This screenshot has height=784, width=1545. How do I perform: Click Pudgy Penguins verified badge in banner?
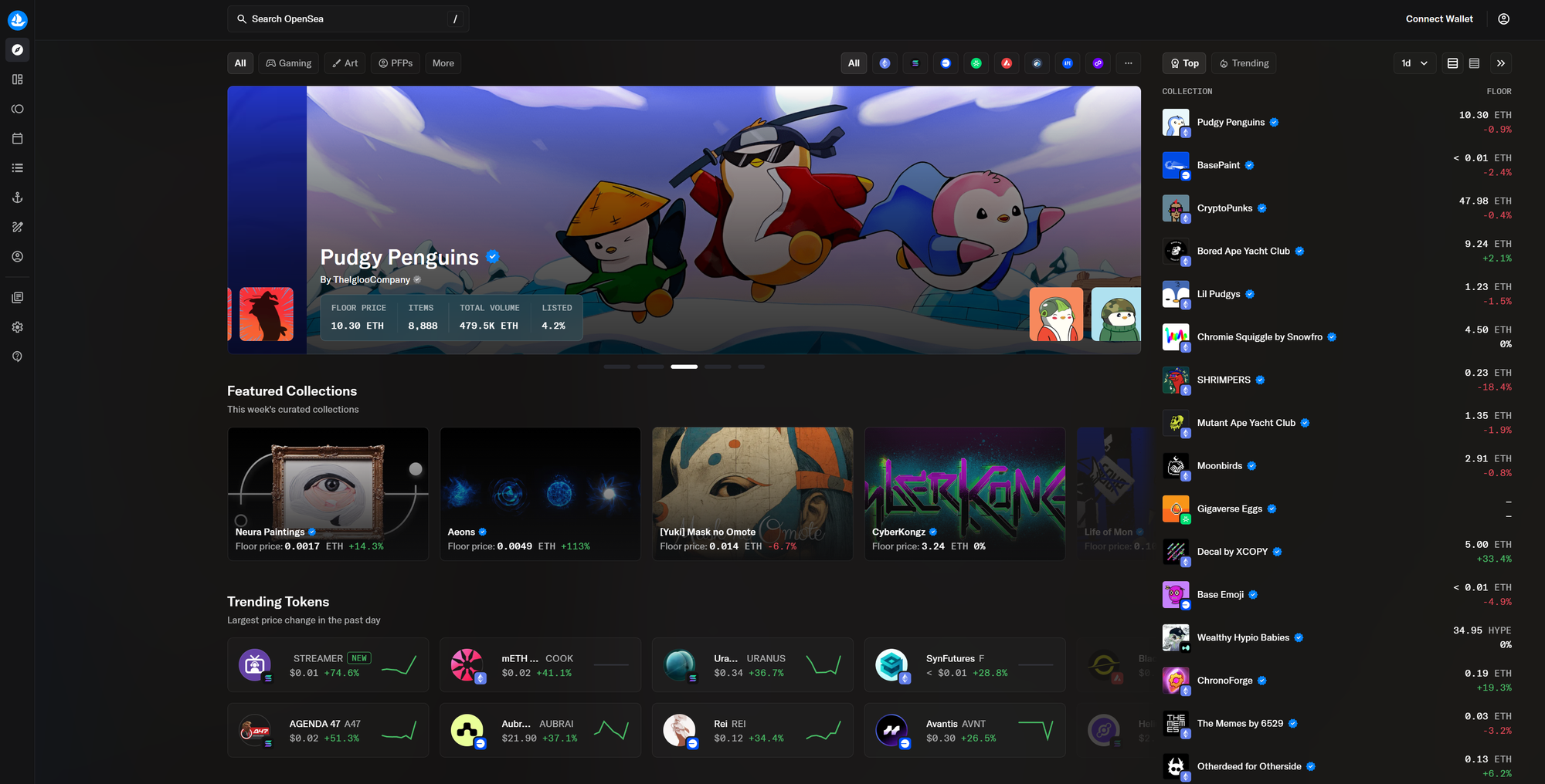coord(493,256)
